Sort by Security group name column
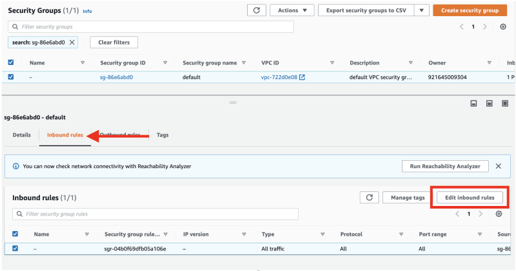The height and width of the screenshot is (271, 516). point(244,62)
